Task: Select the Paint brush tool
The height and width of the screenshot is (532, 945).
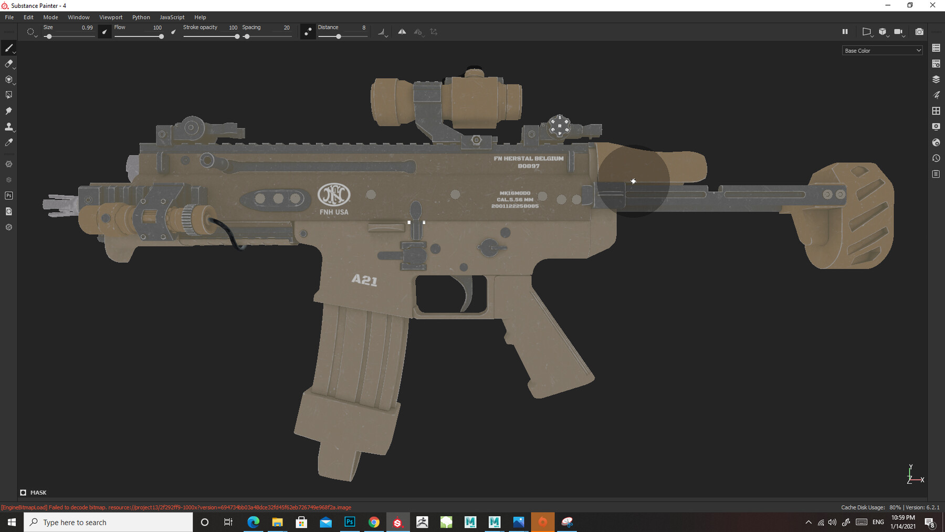Action: (8, 48)
